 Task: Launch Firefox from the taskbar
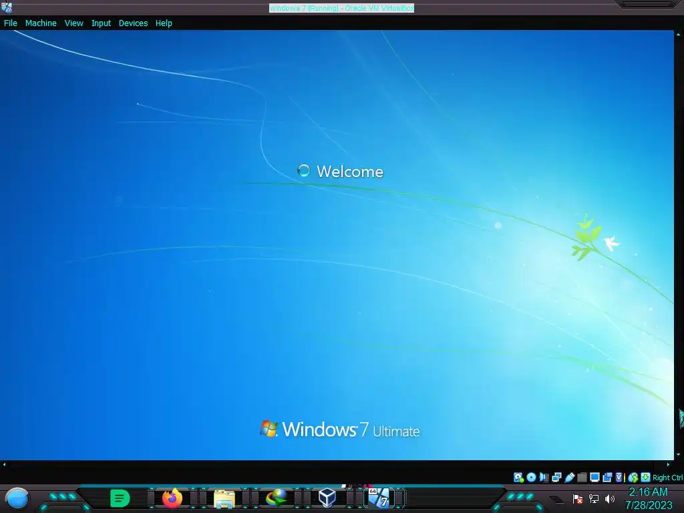[172, 498]
